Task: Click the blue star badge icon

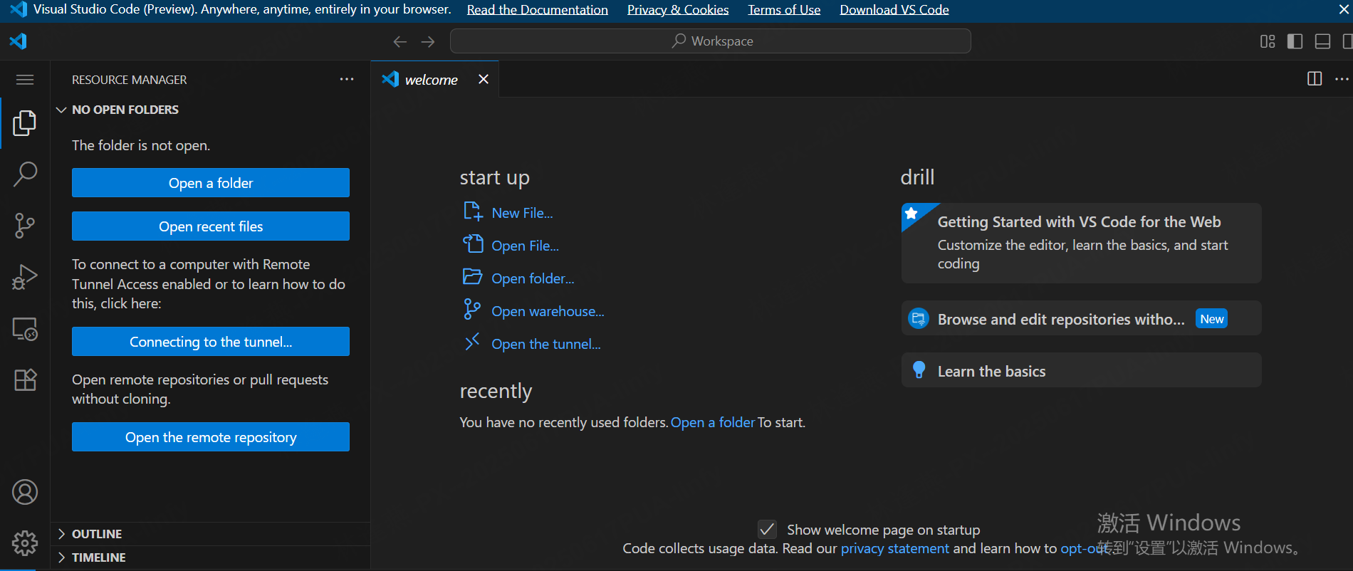Action: point(911,213)
